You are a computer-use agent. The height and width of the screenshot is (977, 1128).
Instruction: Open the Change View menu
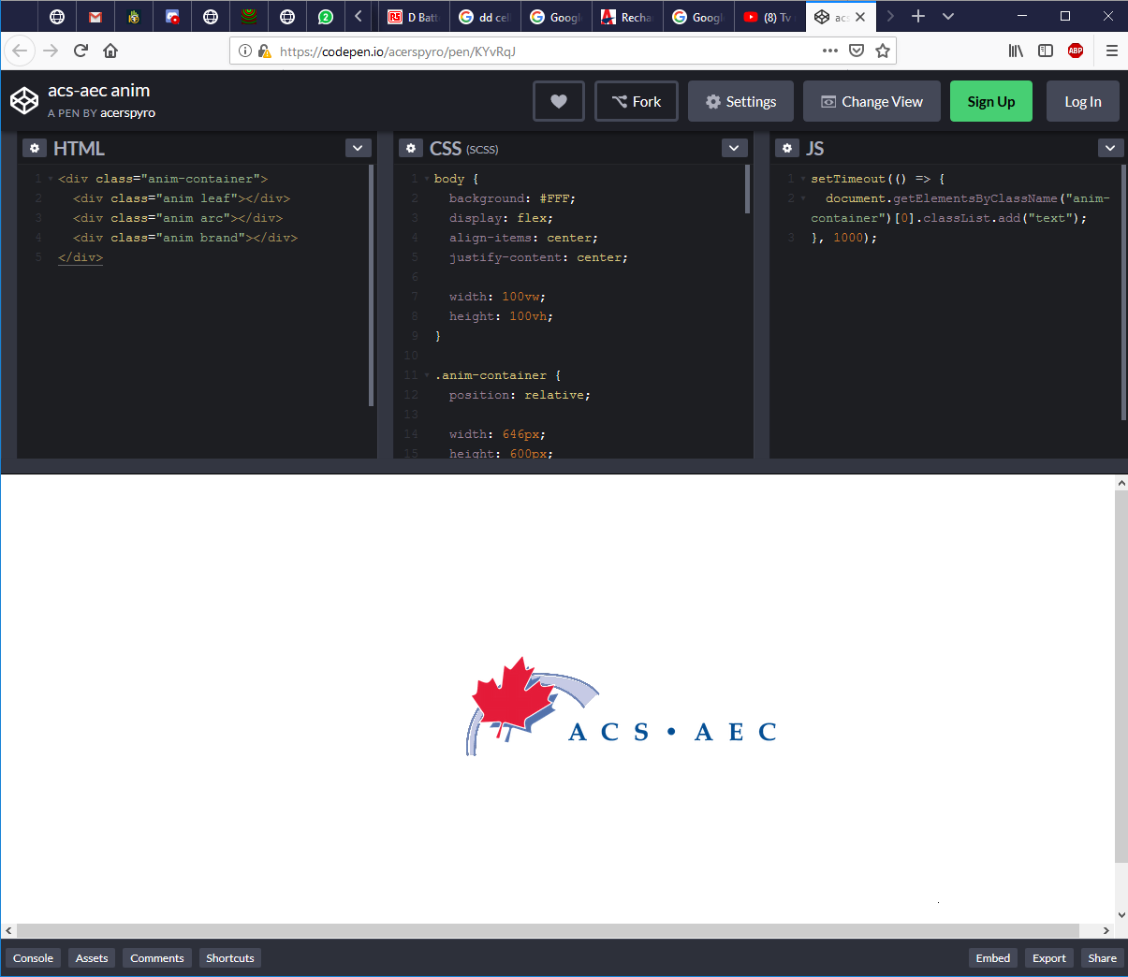pos(872,101)
